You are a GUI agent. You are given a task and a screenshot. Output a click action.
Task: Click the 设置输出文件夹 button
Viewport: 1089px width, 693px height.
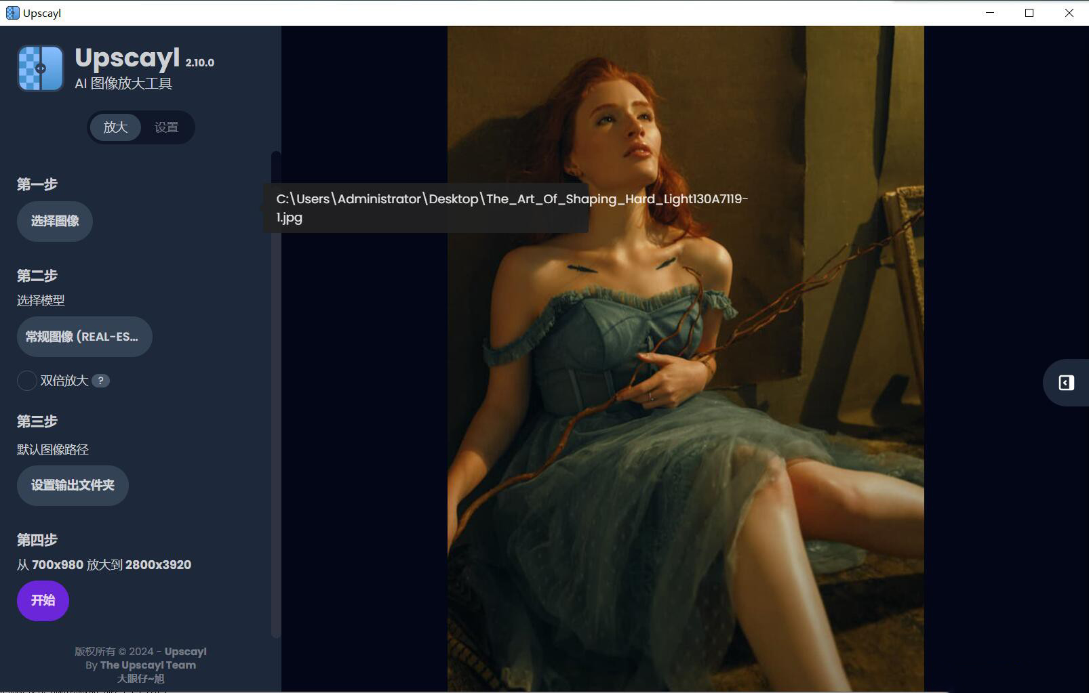tap(73, 485)
